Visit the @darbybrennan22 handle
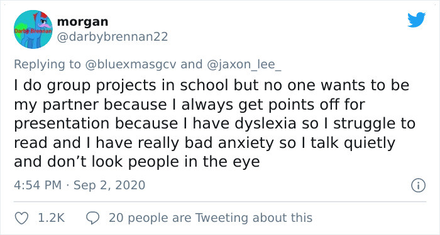This screenshot has width=440, height=235. (113, 37)
